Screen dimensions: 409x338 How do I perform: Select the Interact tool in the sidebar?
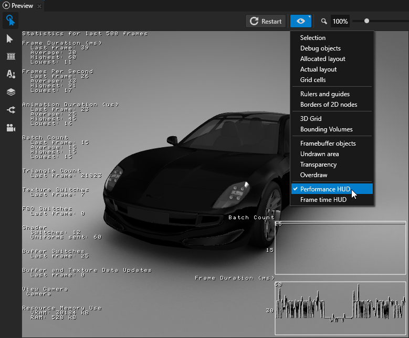click(11, 21)
